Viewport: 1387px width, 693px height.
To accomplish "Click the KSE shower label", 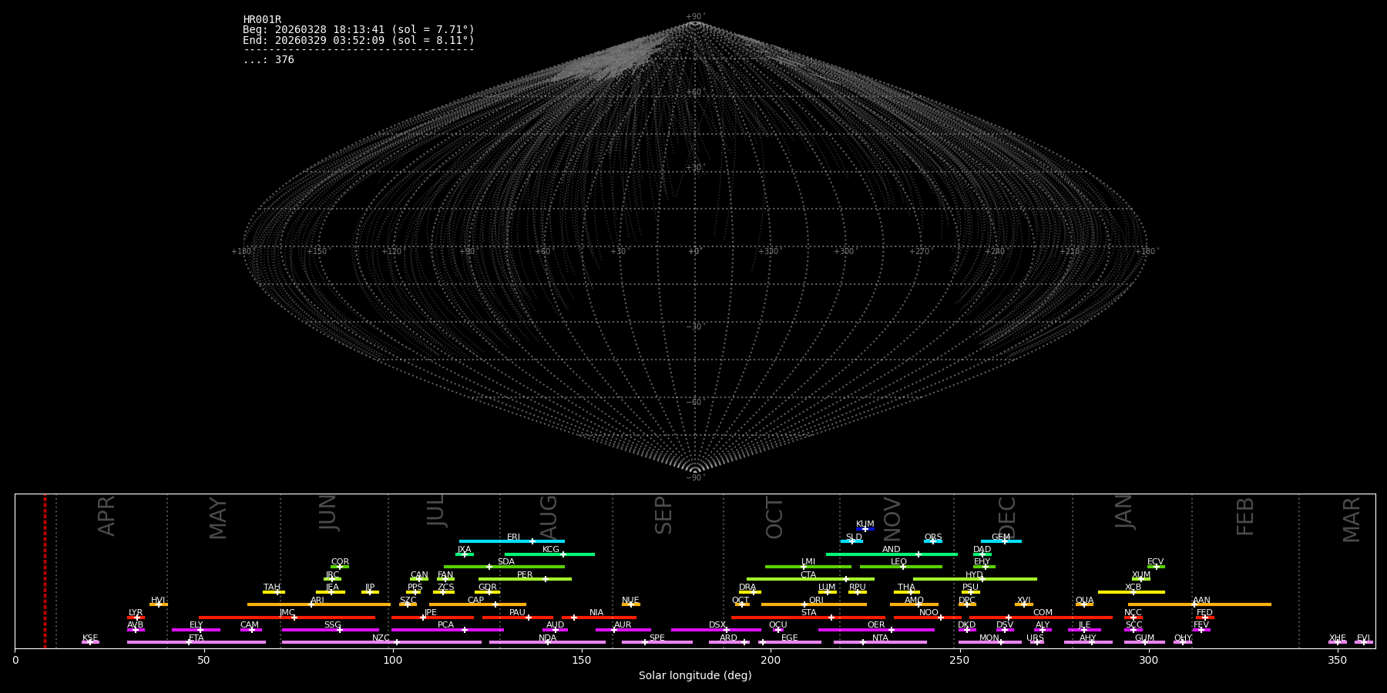I will point(90,638).
